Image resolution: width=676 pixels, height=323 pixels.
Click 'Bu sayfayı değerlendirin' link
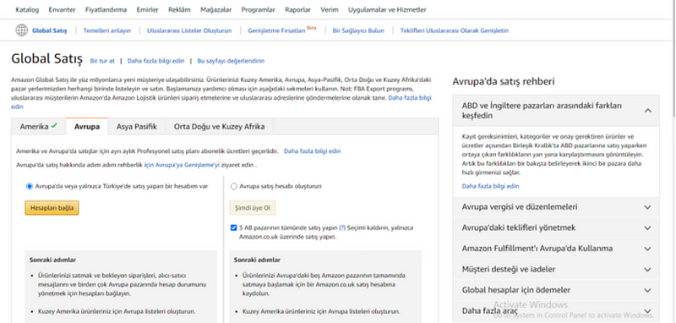coord(231,61)
